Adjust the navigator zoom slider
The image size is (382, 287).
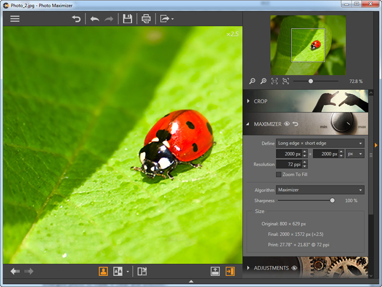coord(311,81)
